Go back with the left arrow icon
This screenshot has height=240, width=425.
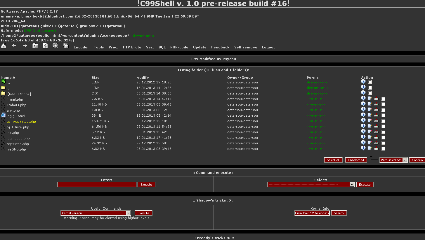point(14,45)
